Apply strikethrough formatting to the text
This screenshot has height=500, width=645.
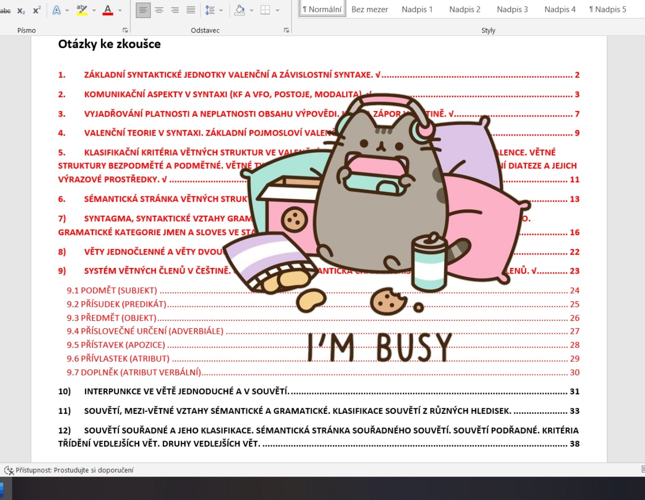tap(5, 10)
